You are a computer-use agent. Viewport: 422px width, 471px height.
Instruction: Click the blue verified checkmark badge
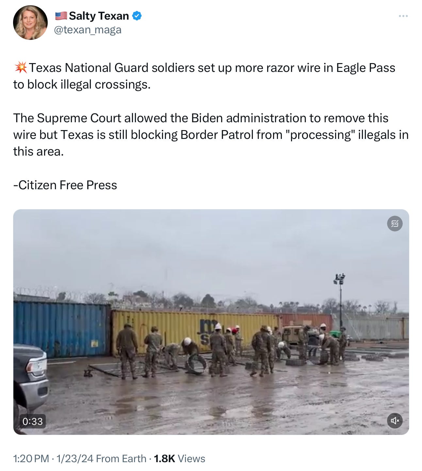tap(137, 16)
